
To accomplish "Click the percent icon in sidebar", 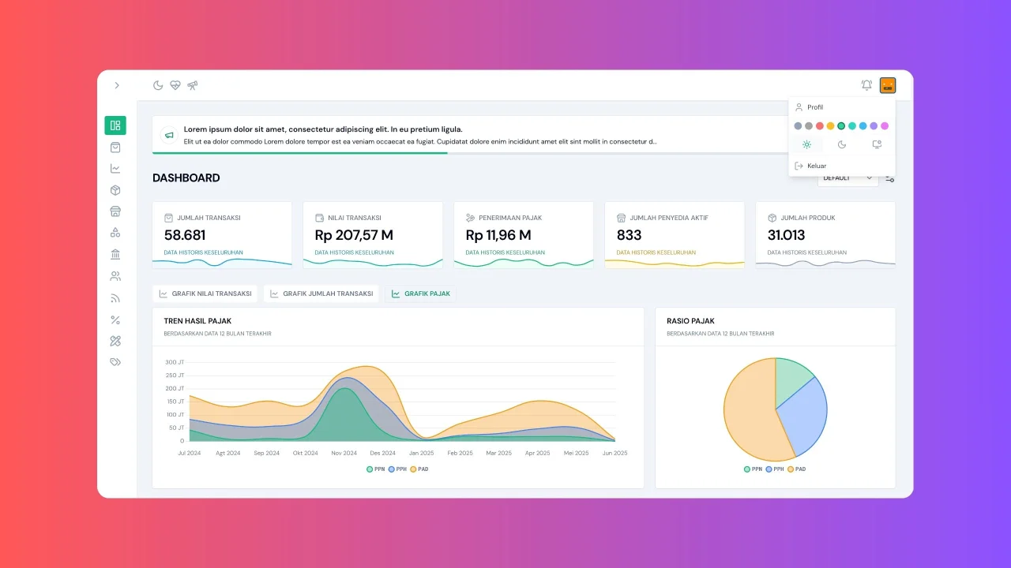I will coord(115,319).
